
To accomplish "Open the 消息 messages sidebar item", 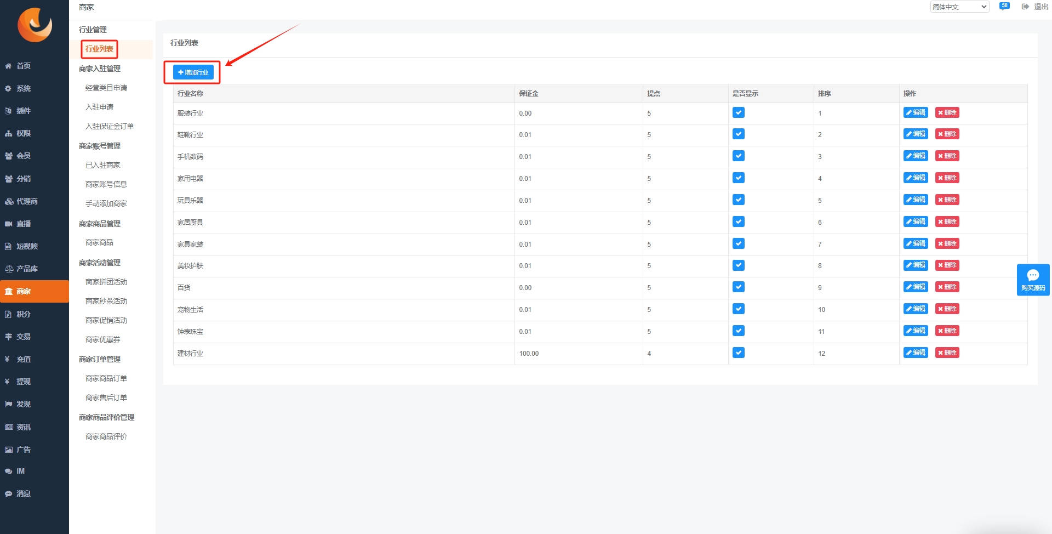I will 34,493.
